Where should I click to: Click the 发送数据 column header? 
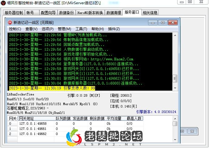pos(80,118)
